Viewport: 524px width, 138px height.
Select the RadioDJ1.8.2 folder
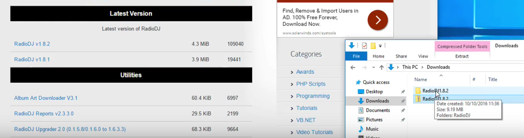click(x=435, y=91)
